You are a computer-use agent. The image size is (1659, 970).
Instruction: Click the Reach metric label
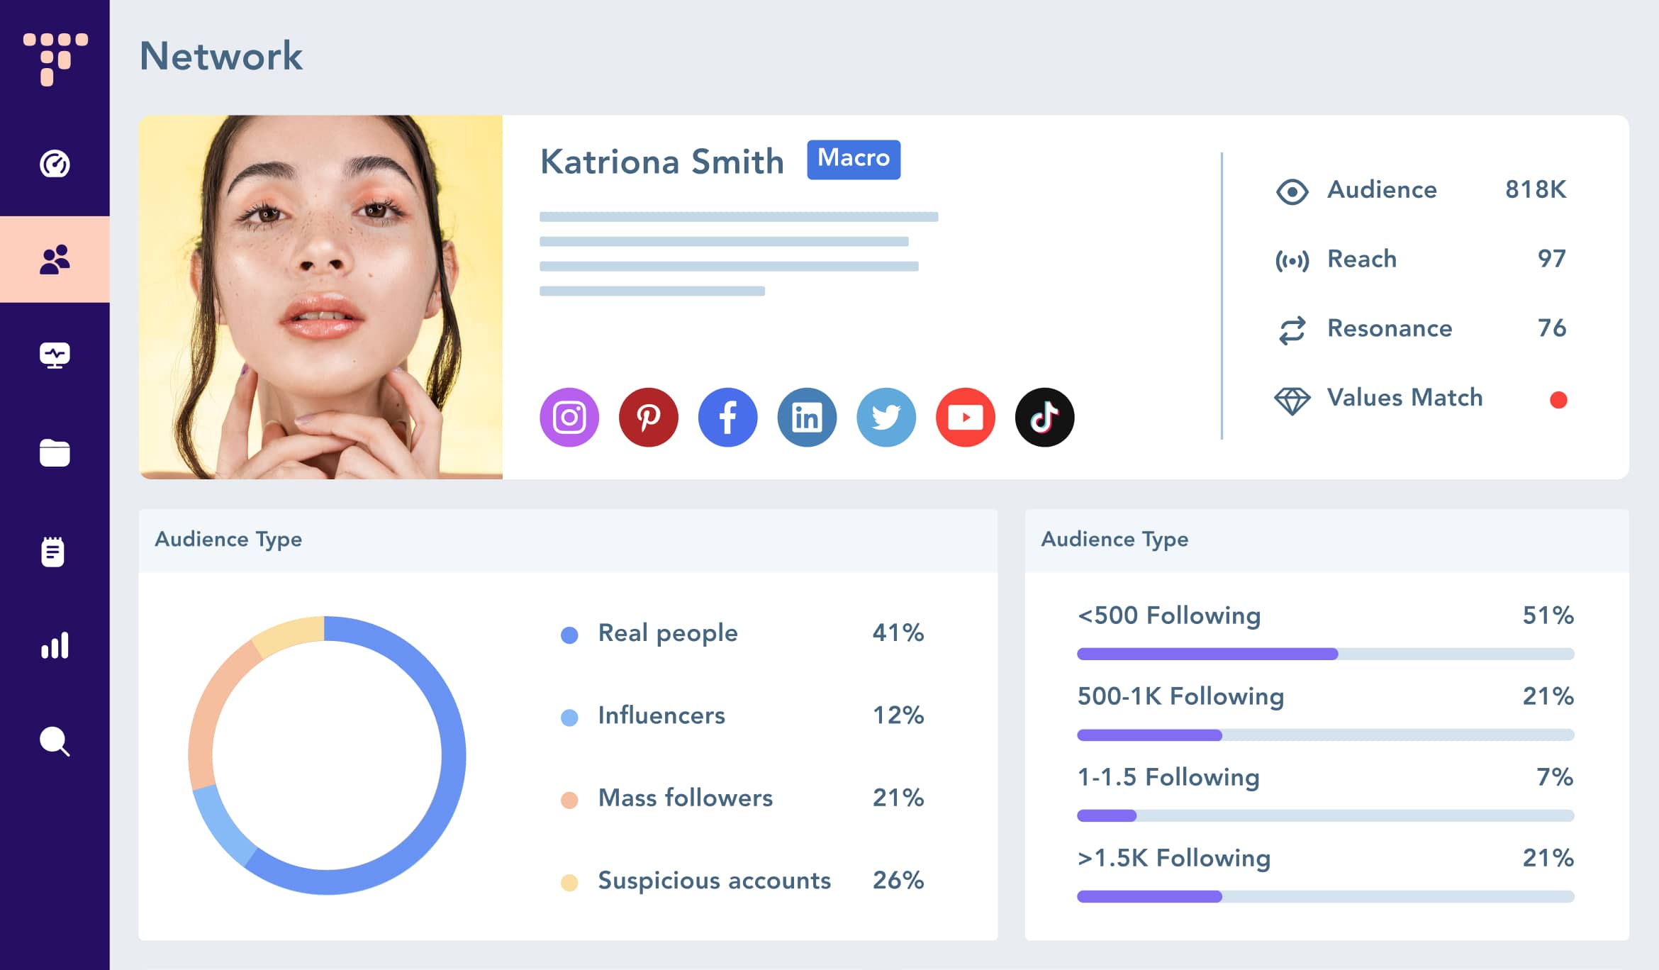1362,259
